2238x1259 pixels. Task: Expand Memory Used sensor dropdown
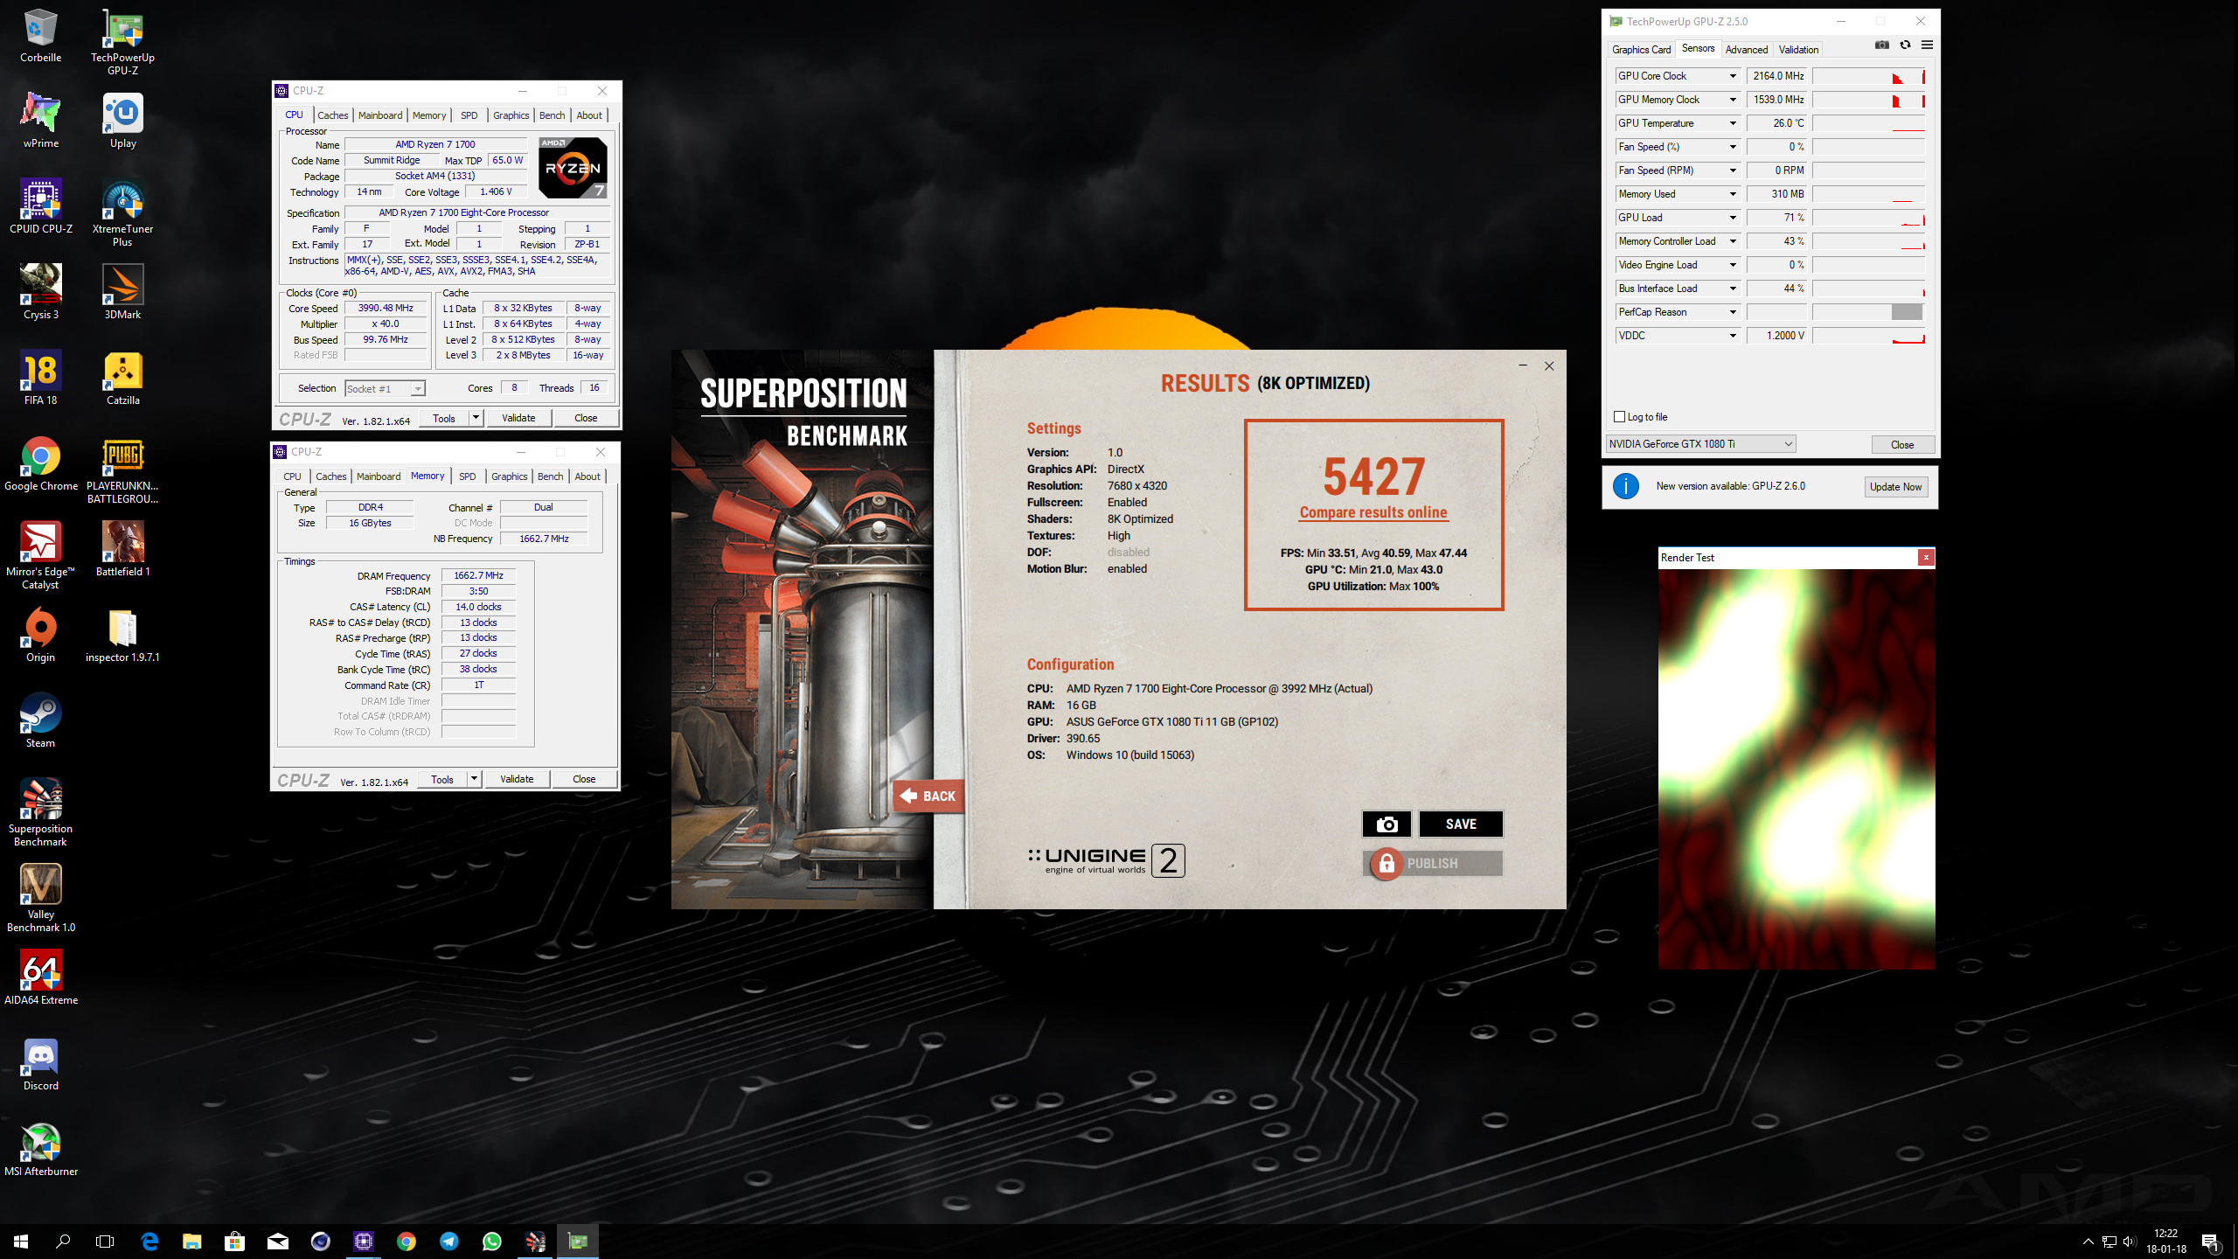click(x=1732, y=194)
